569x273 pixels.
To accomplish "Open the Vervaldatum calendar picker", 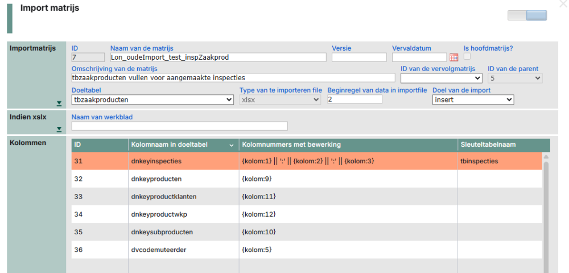I will 453,57.
